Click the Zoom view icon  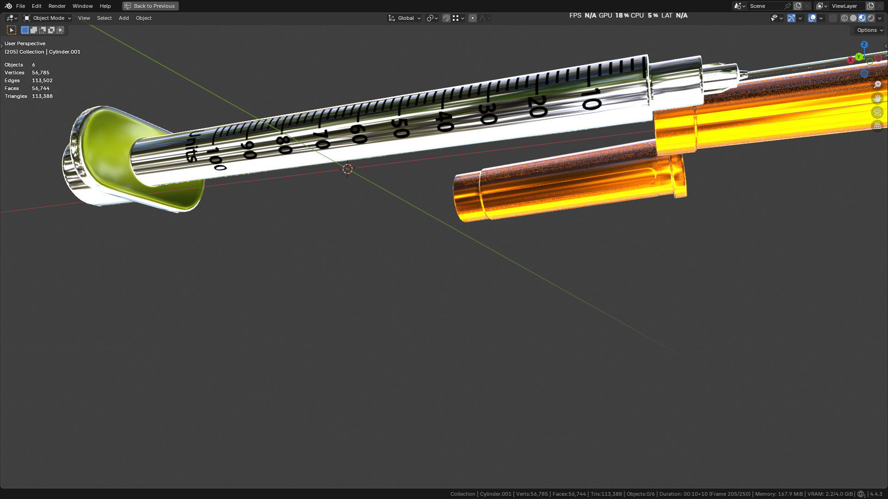(877, 85)
